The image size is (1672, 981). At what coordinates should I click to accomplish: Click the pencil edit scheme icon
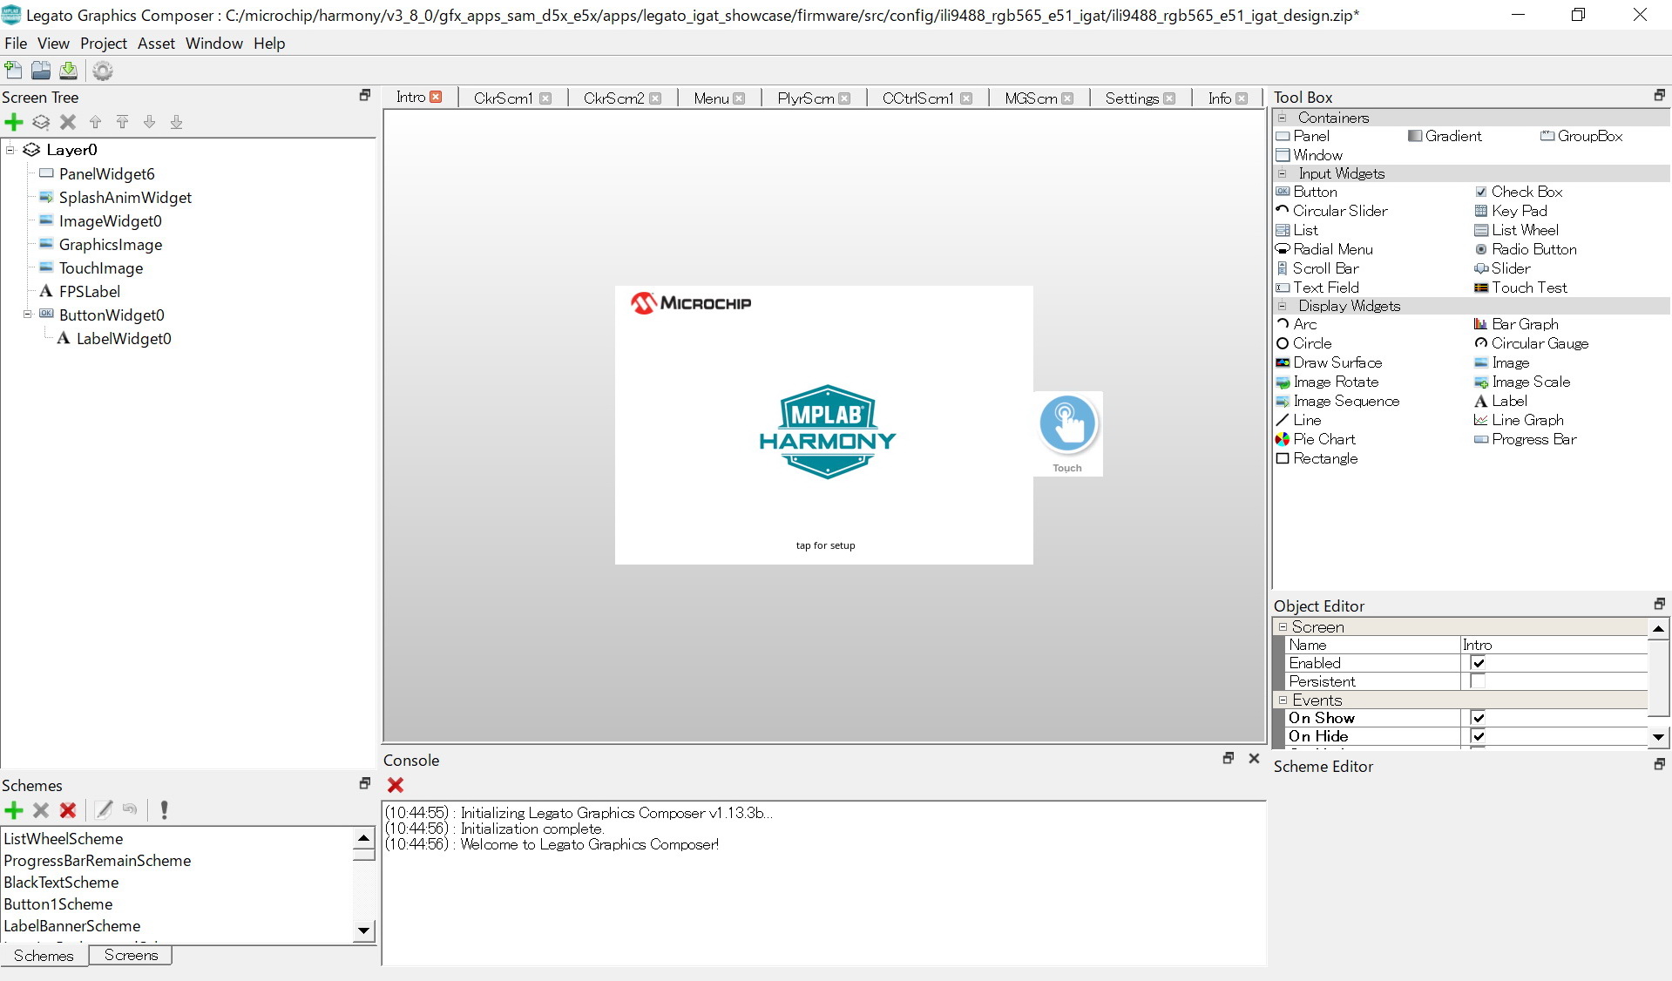[104, 810]
